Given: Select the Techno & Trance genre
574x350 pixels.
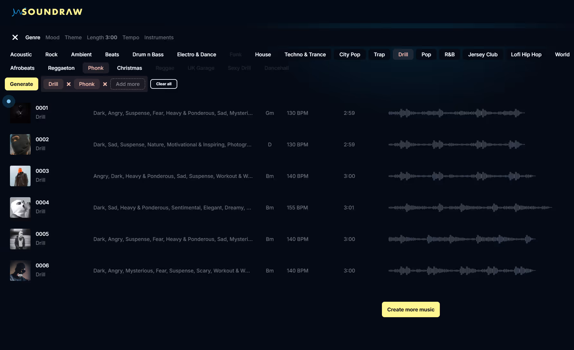Looking at the screenshot, I should click(x=305, y=54).
